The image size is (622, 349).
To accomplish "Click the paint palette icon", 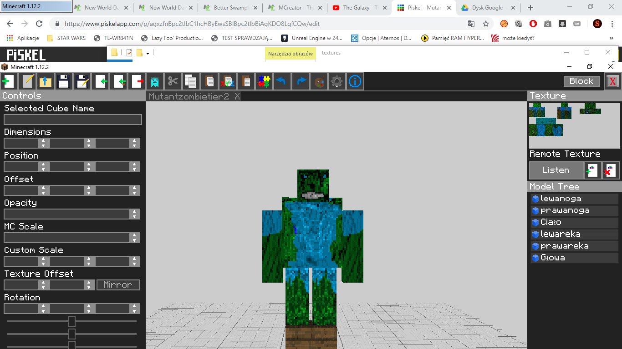I will pos(319,82).
